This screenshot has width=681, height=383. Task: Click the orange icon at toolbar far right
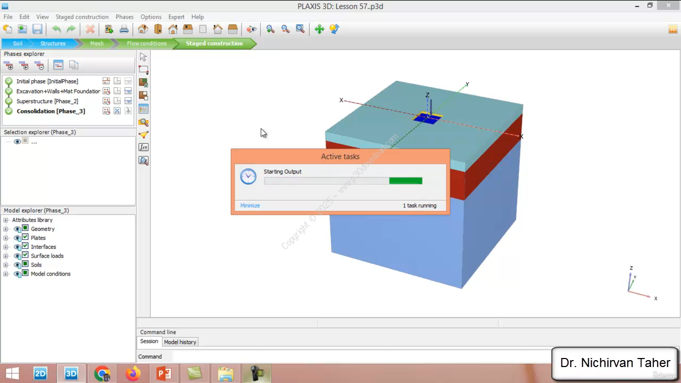(673, 29)
